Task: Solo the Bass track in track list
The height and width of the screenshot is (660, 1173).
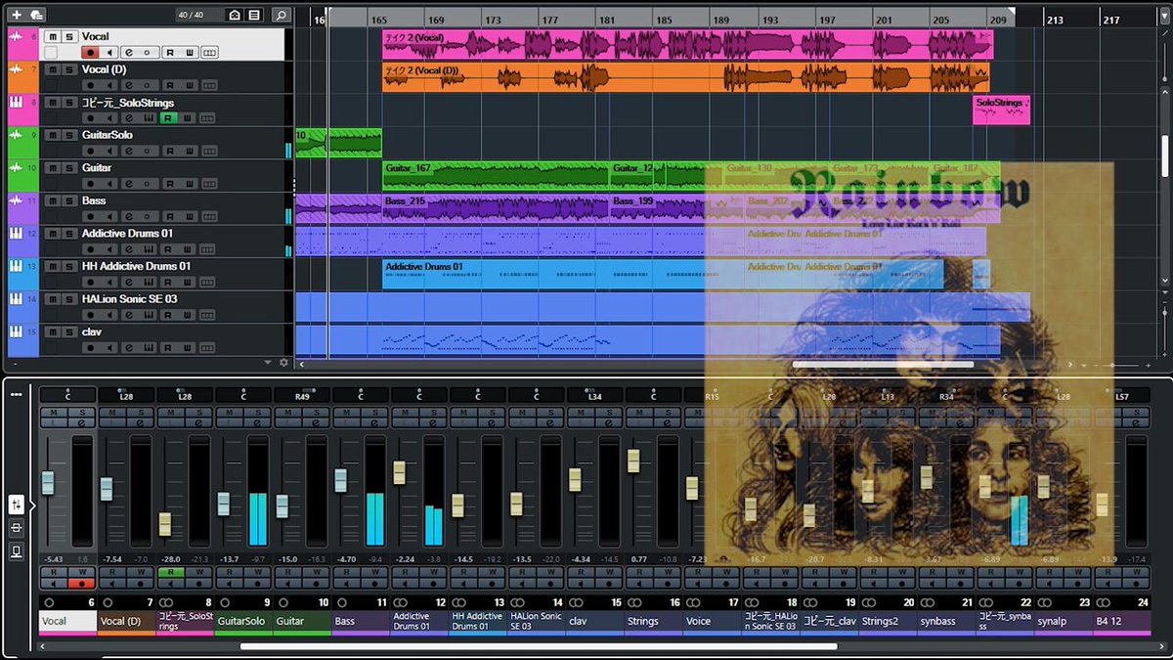Action: [x=69, y=200]
